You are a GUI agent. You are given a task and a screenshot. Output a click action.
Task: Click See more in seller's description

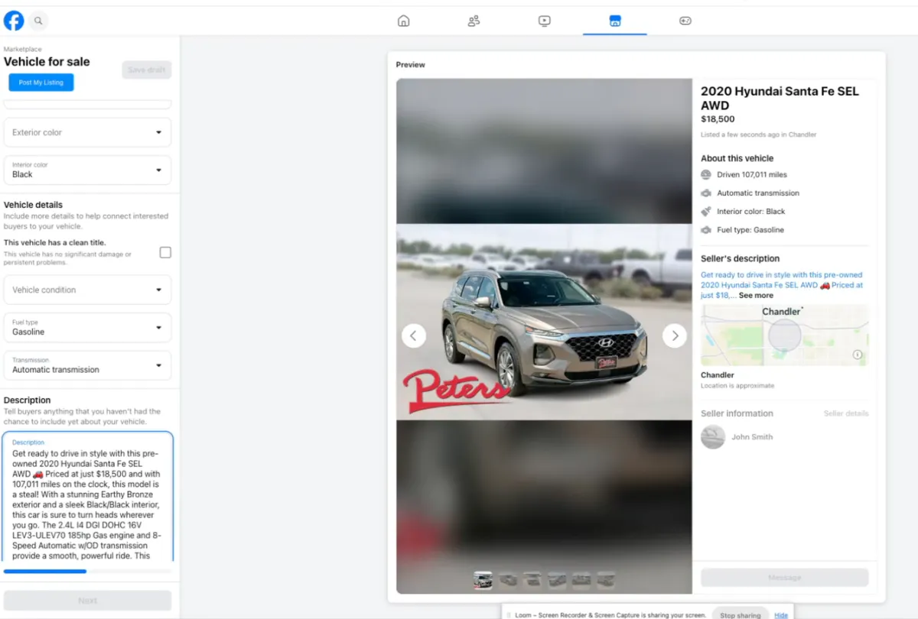(x=756, y=295)
